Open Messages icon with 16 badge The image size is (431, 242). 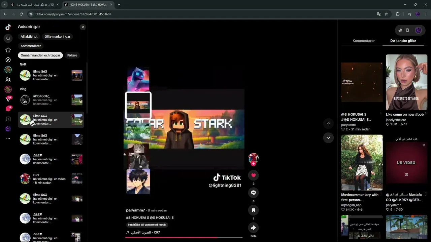[x=8, y=109]
